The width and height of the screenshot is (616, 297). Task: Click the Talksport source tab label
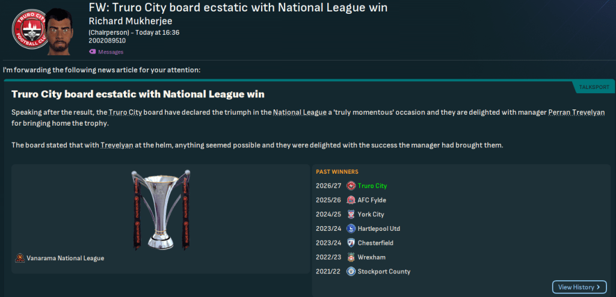coord(594,88)
